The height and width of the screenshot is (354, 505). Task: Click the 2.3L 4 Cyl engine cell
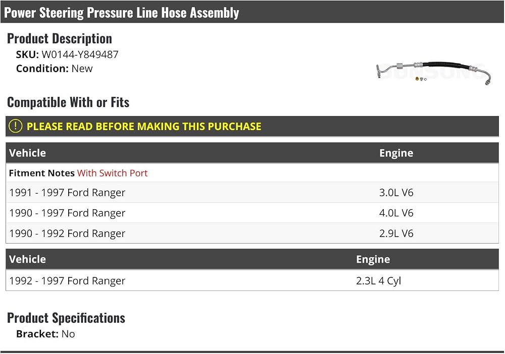point(378,281)
